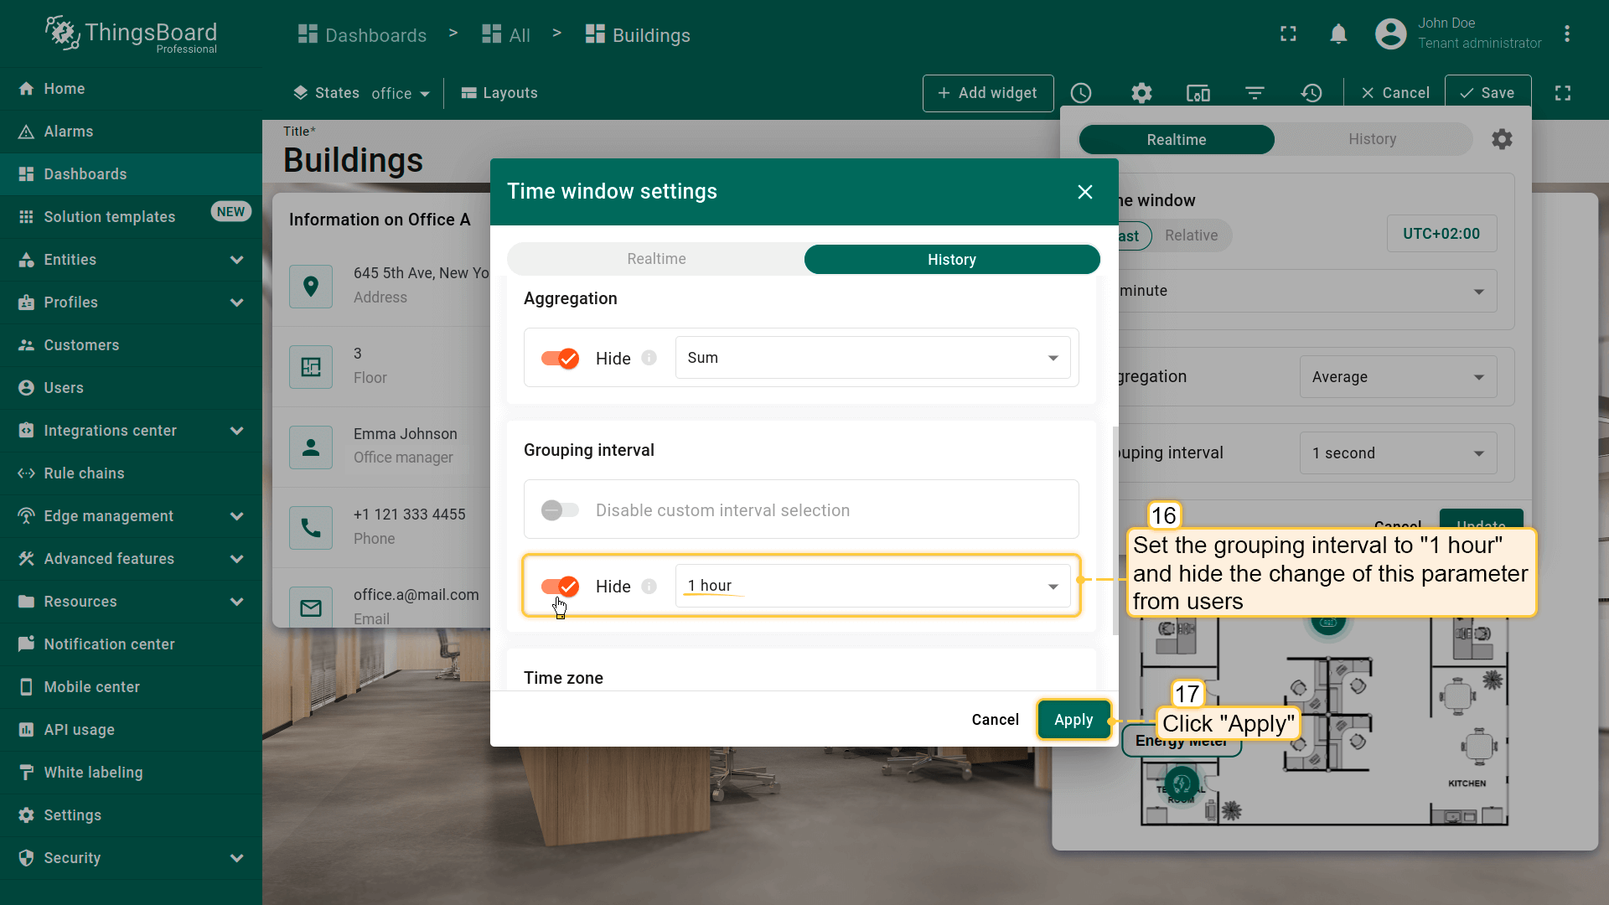Open the dashboard time window clock icon
Image resolution: width=1609 pixels, height=905 pixels.
click(x=1081, y=93)
